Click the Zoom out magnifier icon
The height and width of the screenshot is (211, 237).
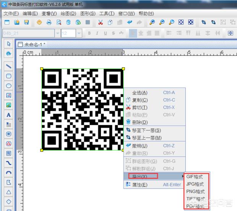coord(162,23)
